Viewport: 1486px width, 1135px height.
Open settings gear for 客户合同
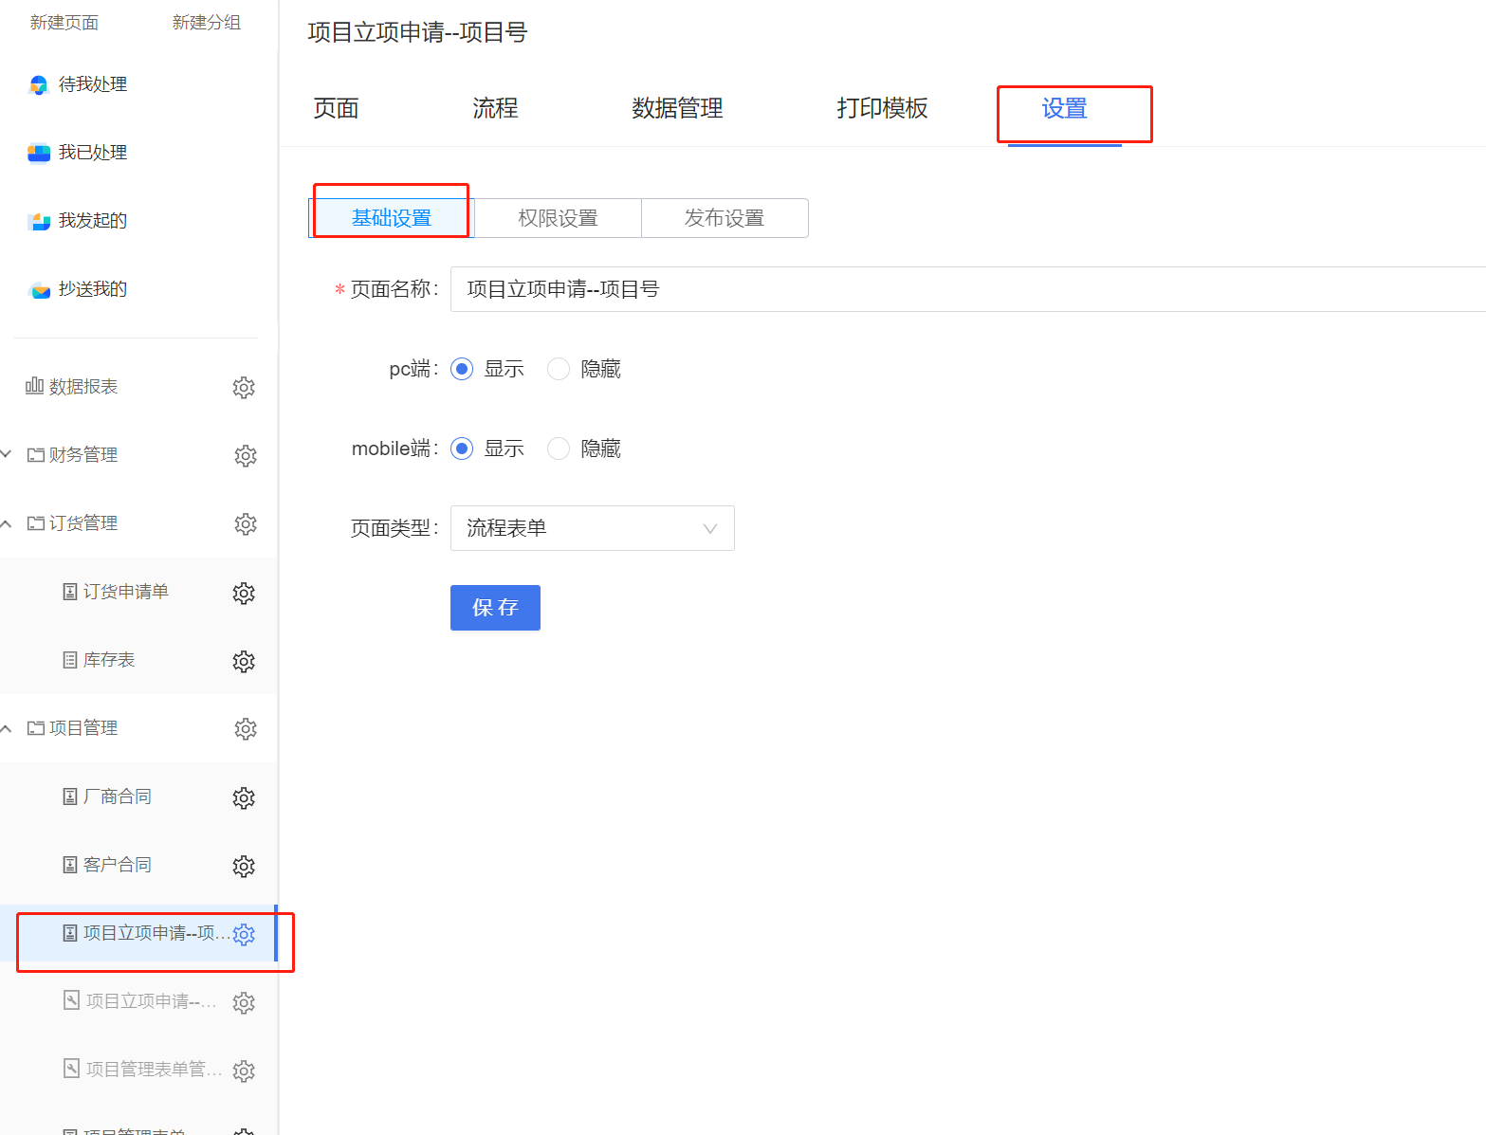click(x=244, y=866)
